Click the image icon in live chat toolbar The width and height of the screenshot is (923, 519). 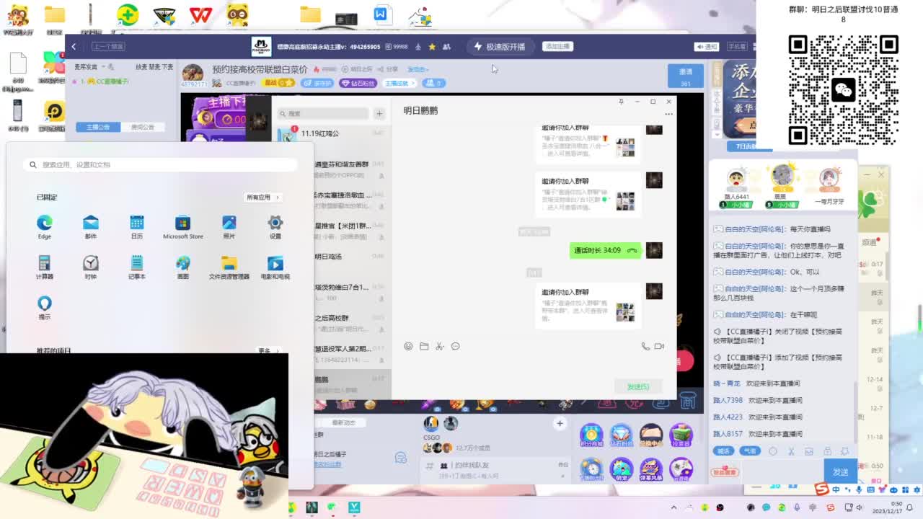(809, 451)
